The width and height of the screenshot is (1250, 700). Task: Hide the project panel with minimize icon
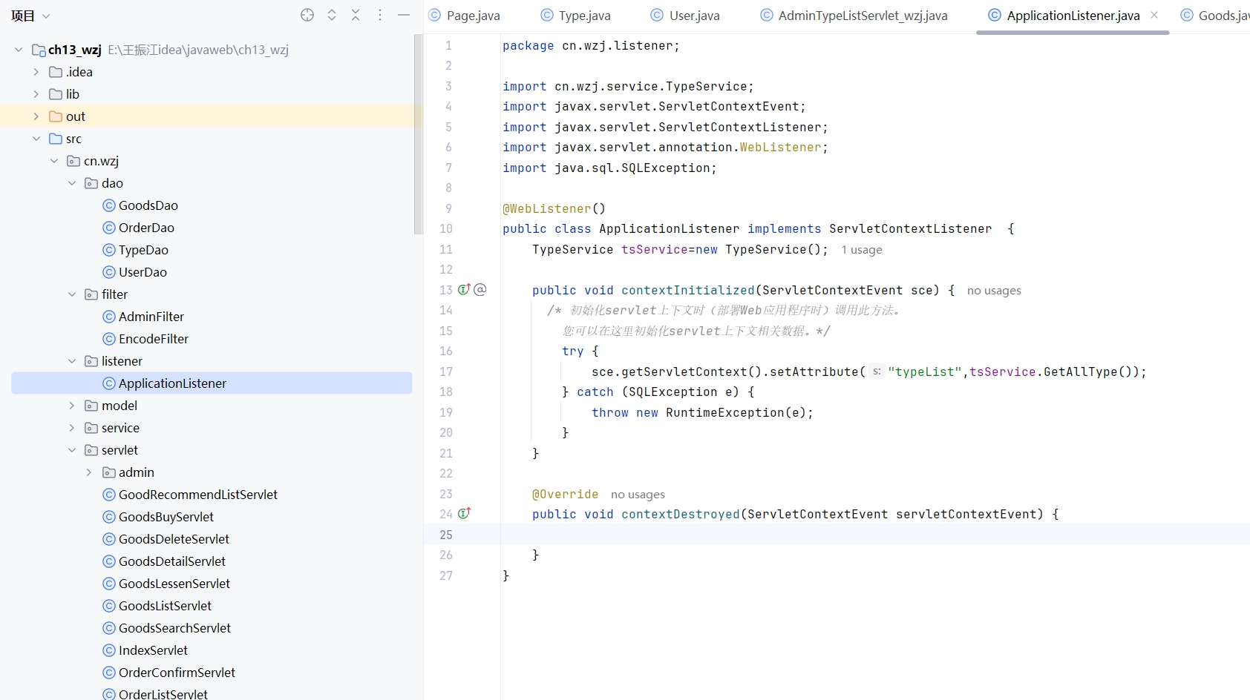click(404, 15)
